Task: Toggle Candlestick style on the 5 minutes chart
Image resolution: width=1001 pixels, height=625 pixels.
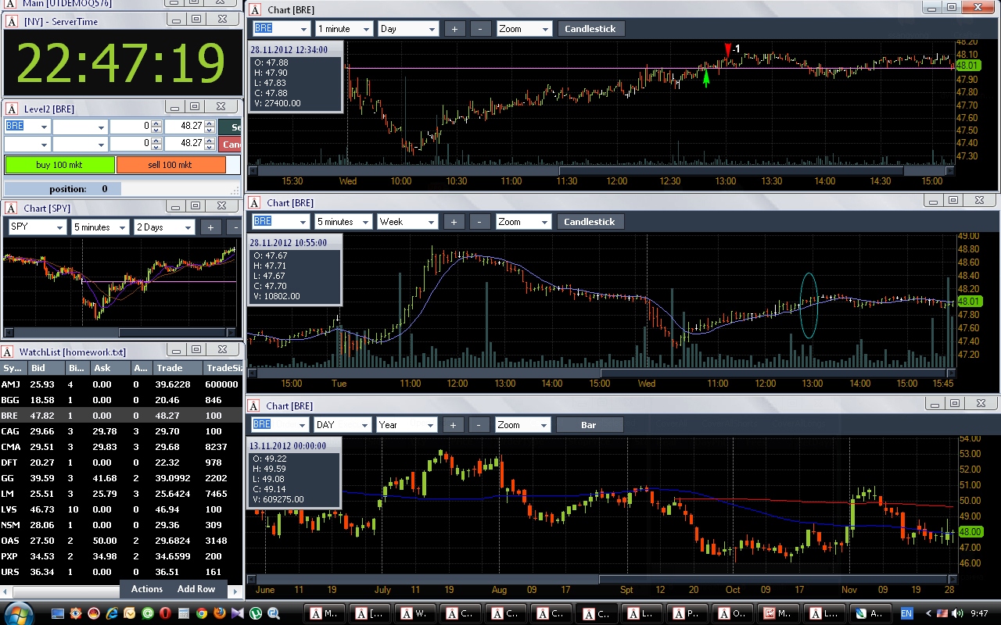Action: coord(590,222)
